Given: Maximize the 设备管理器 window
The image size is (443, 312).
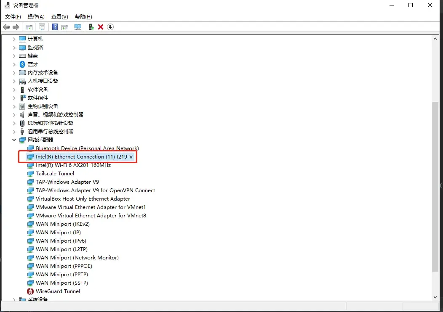Looking at the screenshot, I should pos(411,5).
